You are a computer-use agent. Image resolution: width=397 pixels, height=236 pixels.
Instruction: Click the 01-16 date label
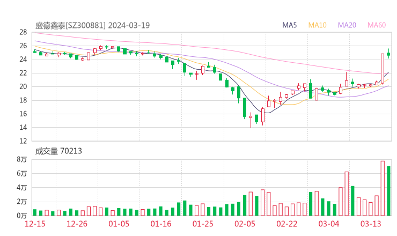coord(161,224)
